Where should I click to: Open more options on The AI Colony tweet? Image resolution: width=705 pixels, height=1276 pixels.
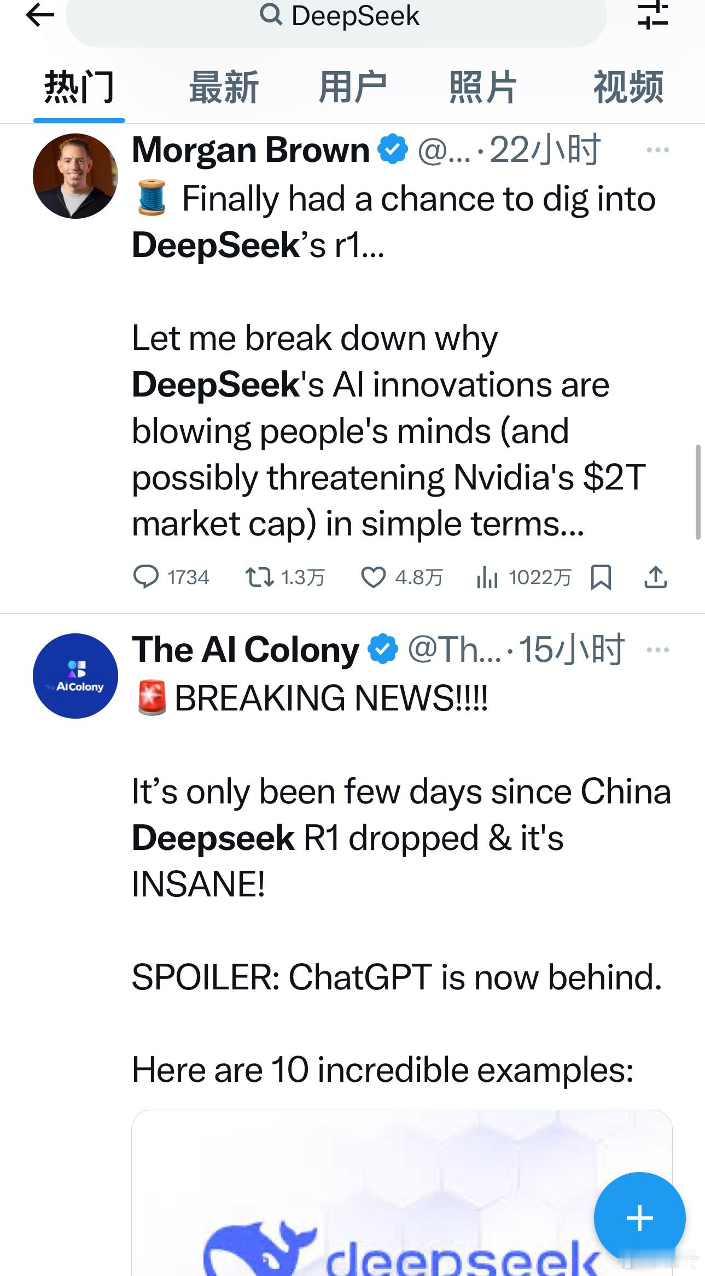(657, 650)
